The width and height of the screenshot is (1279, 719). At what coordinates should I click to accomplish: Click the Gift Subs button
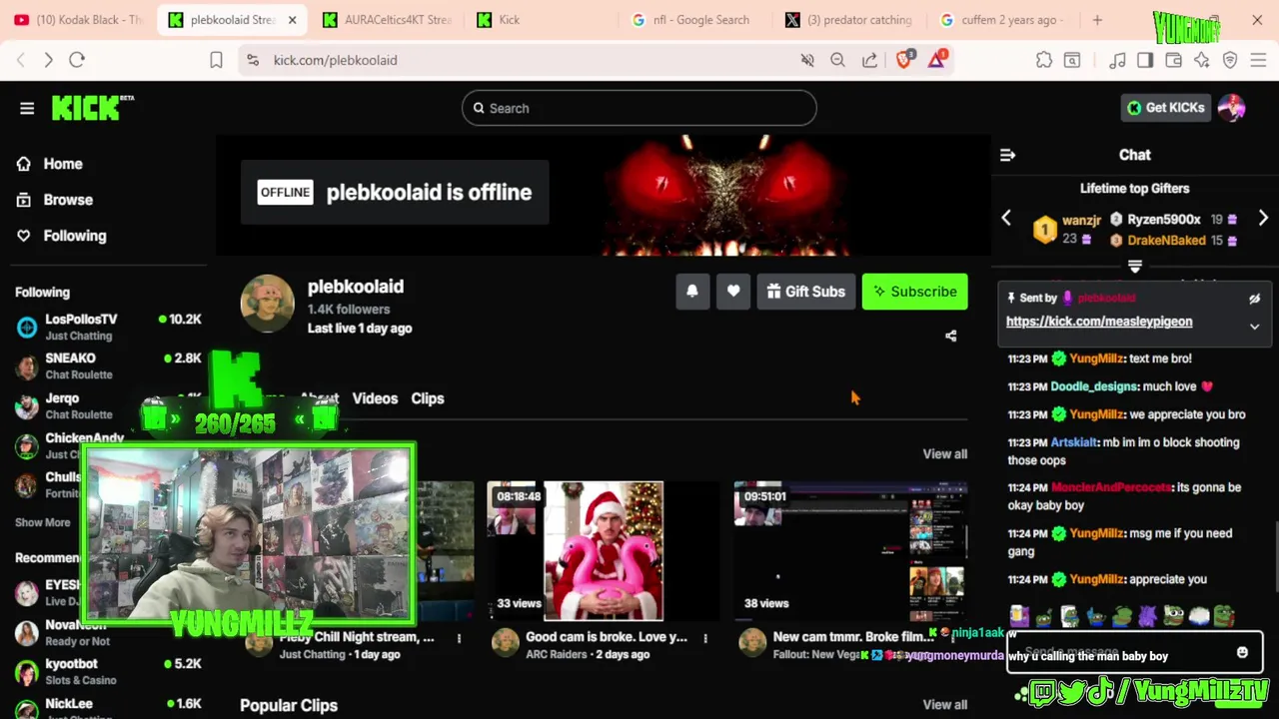806,292
